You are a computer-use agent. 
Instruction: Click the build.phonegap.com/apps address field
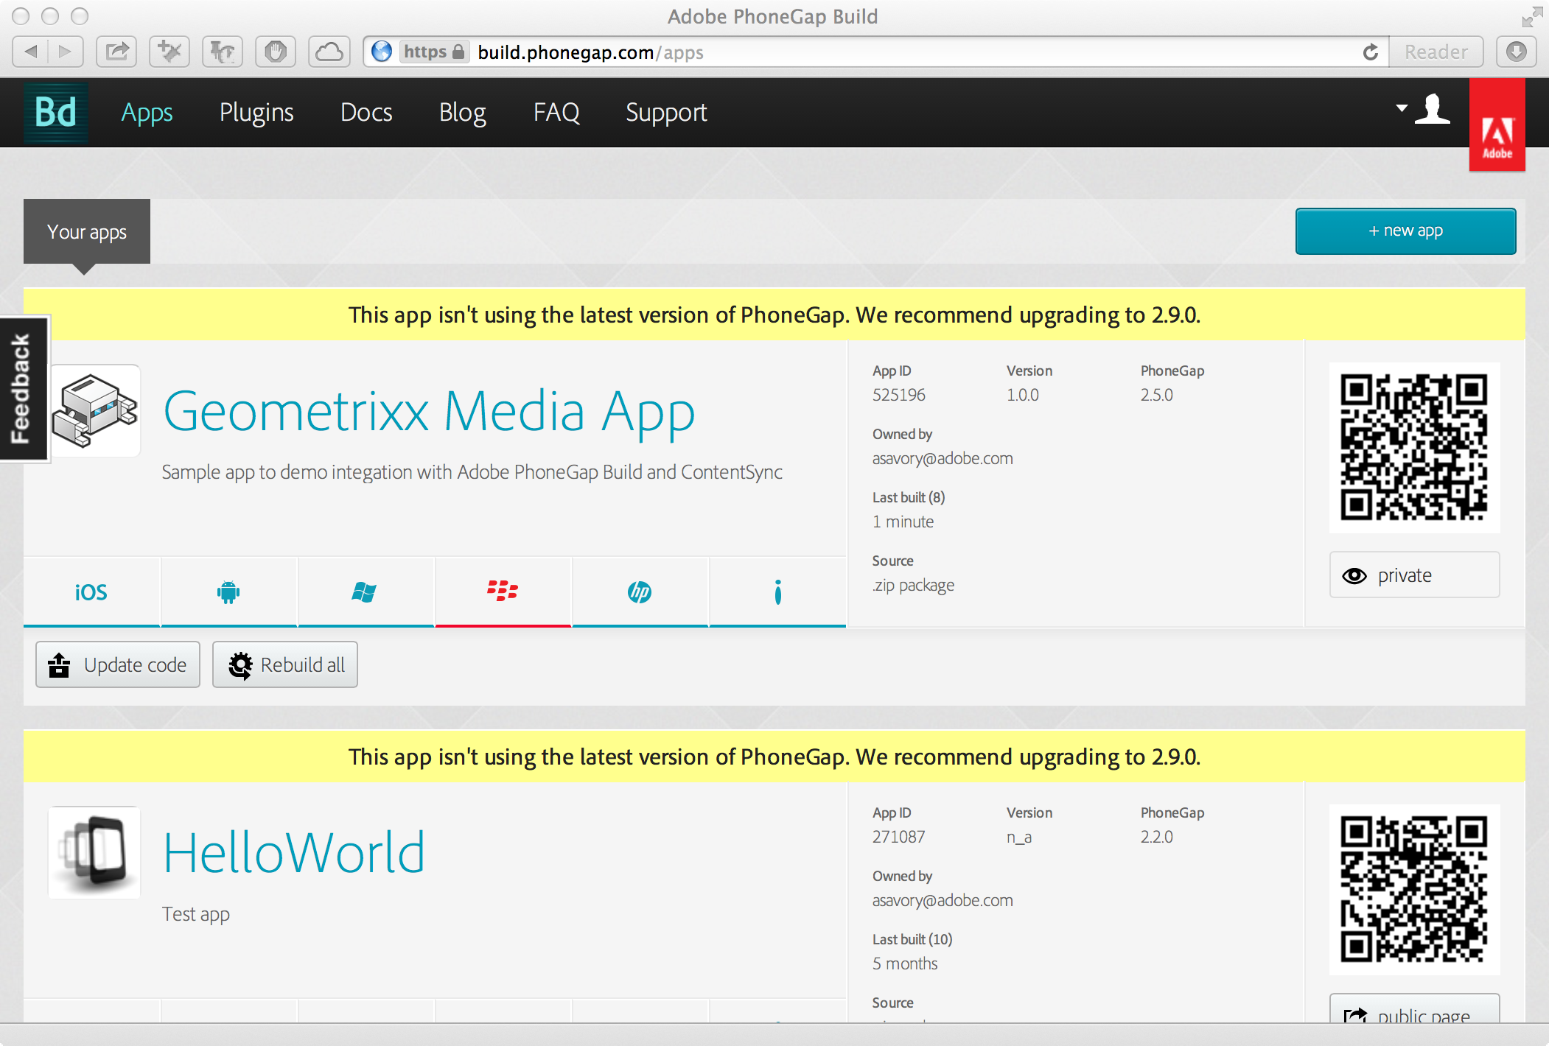coord(877,52)
